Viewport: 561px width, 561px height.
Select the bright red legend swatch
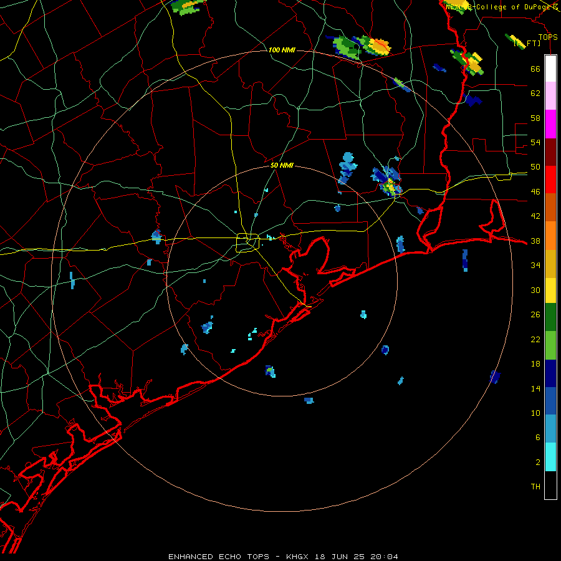point(550,180)
